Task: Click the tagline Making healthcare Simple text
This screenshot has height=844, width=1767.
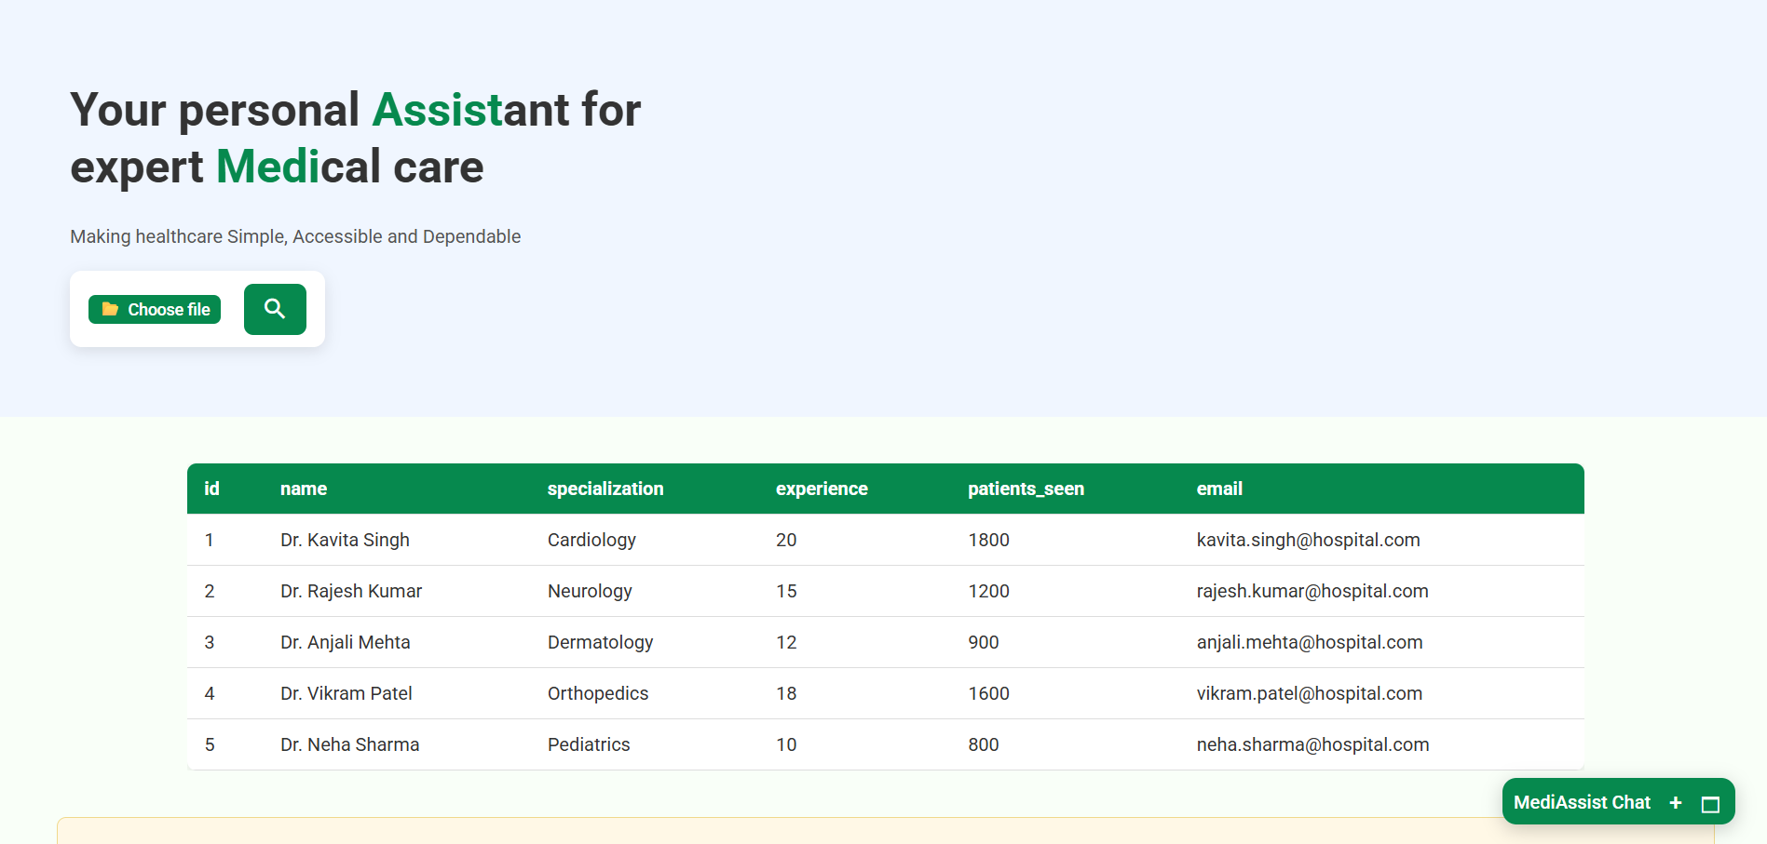Action: pos(295,236)
